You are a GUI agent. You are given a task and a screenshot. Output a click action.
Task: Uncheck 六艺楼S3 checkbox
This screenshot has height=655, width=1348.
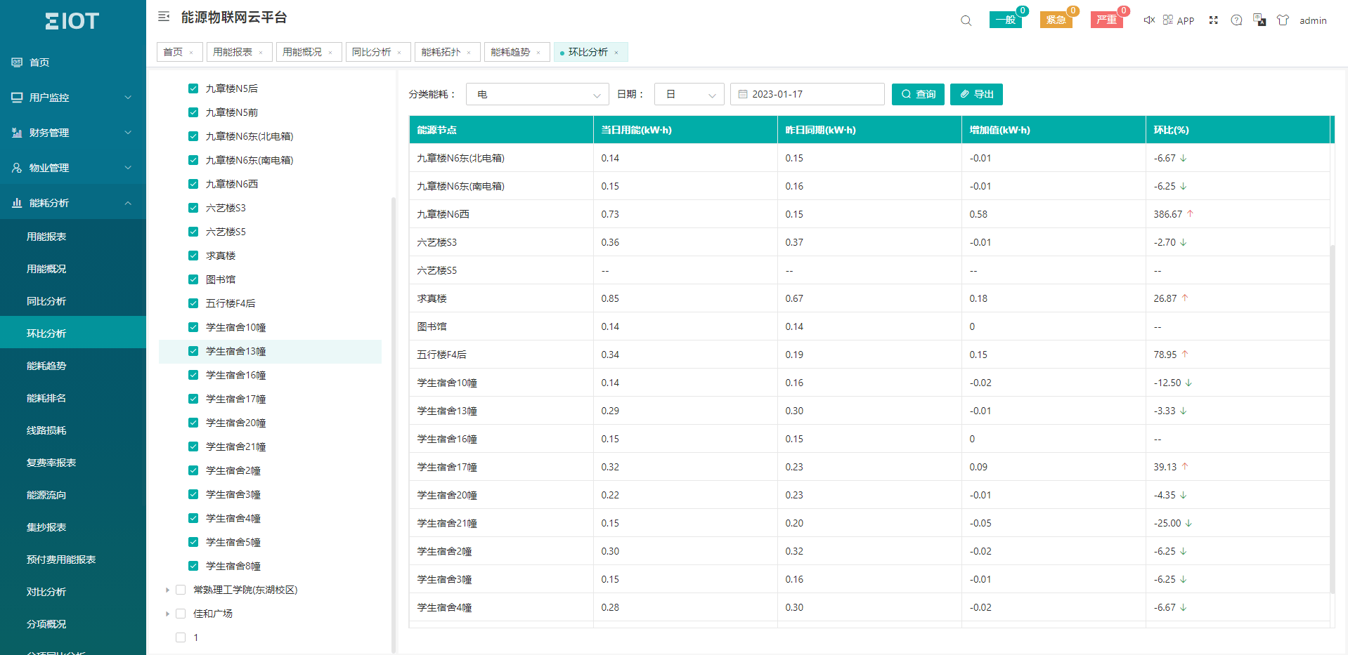(x=193, y=208)
